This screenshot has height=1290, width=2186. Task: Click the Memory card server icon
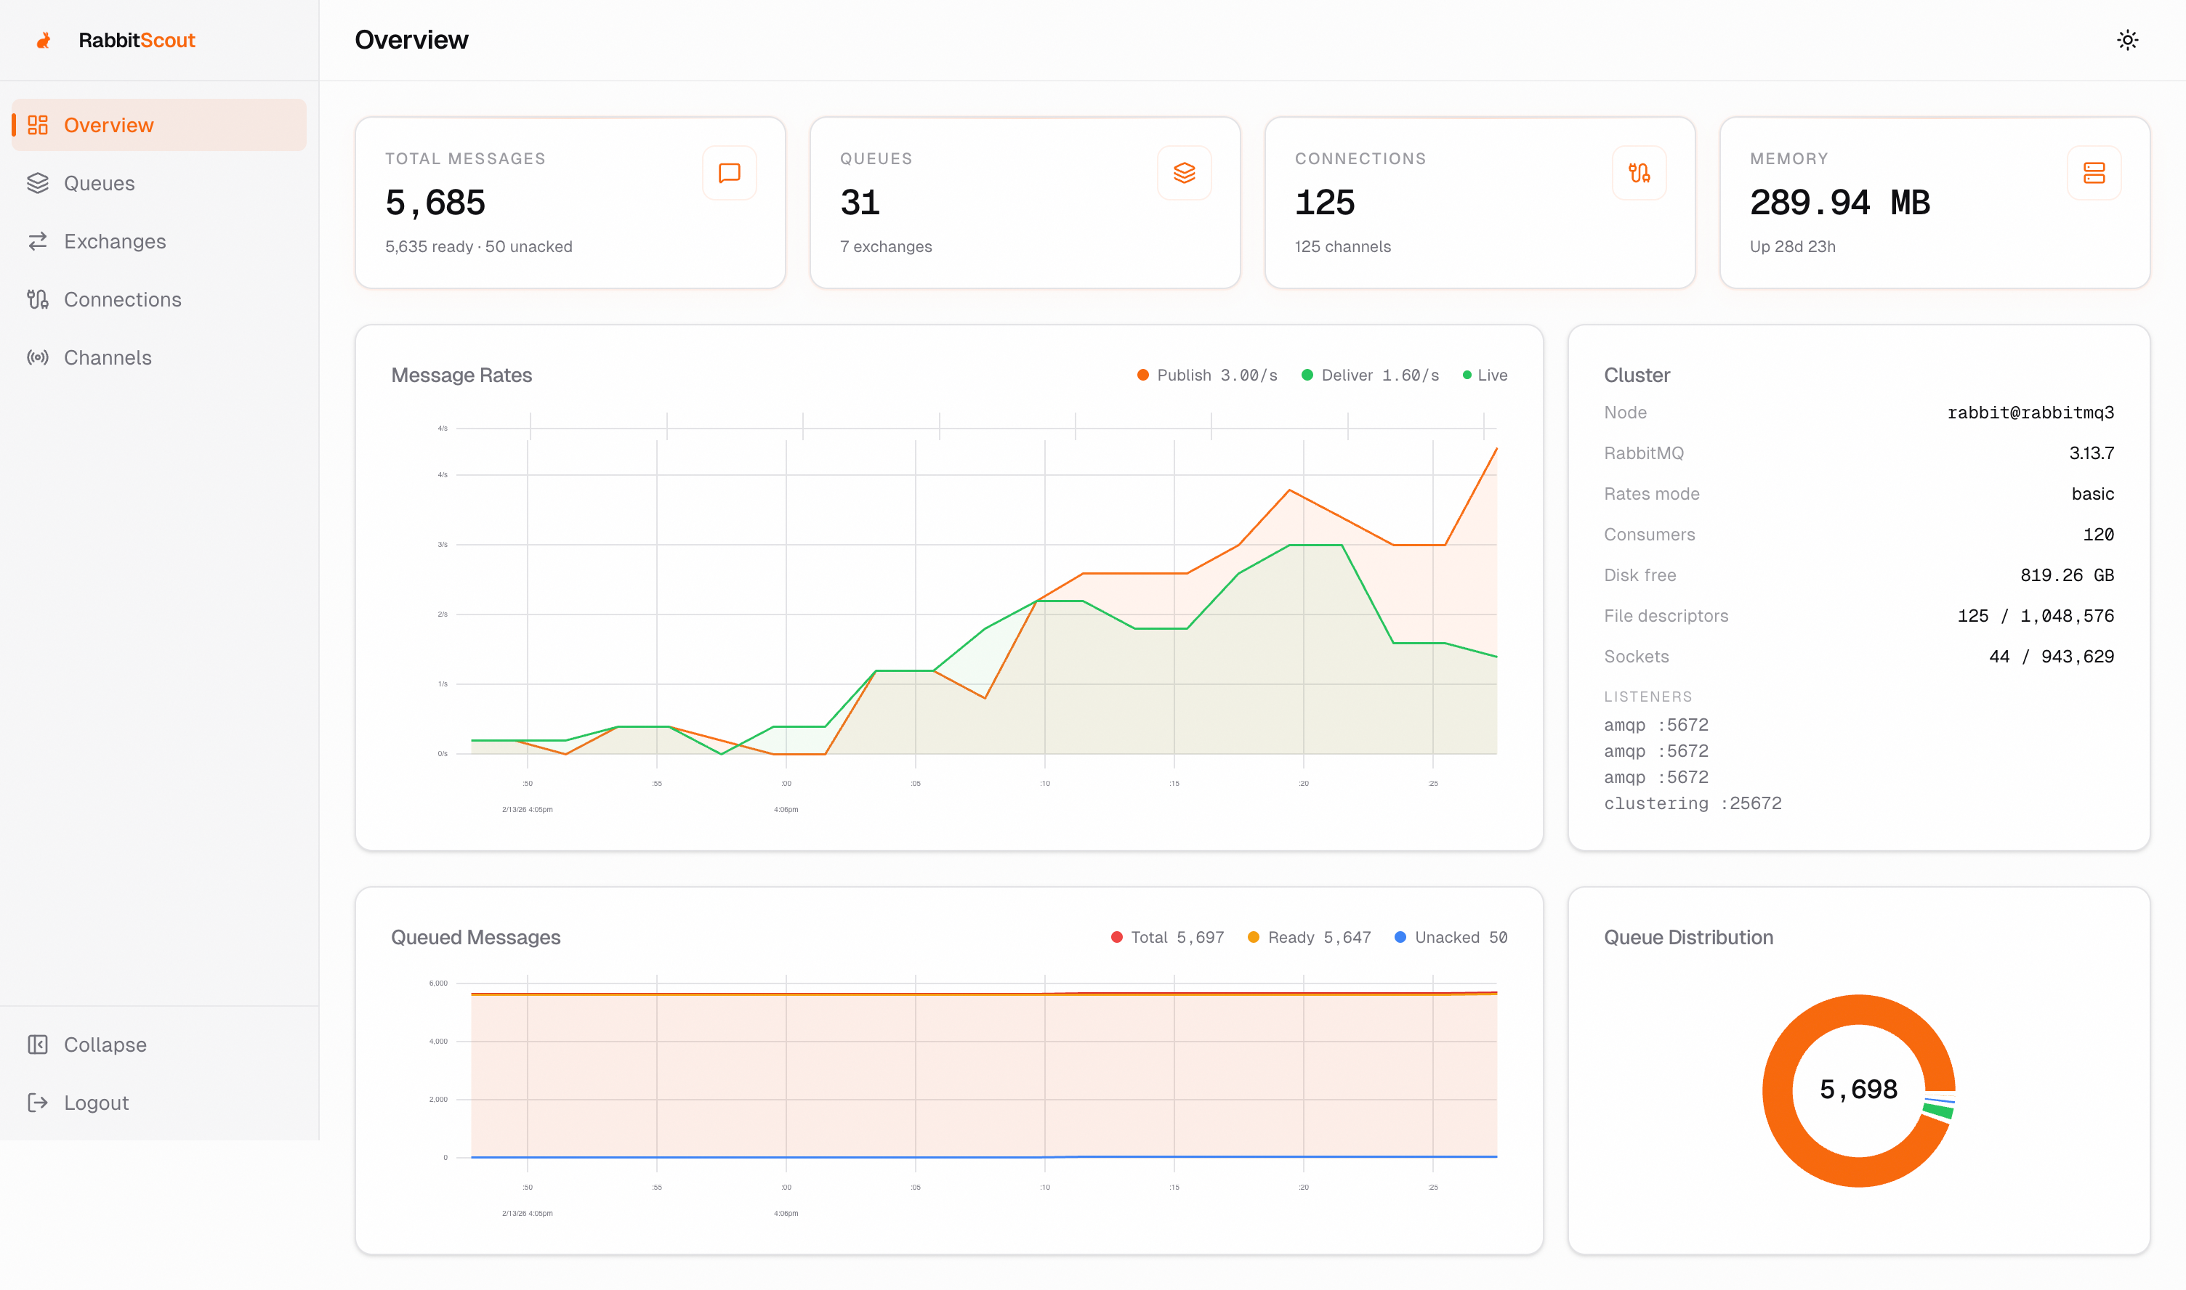coord(2093,173)
